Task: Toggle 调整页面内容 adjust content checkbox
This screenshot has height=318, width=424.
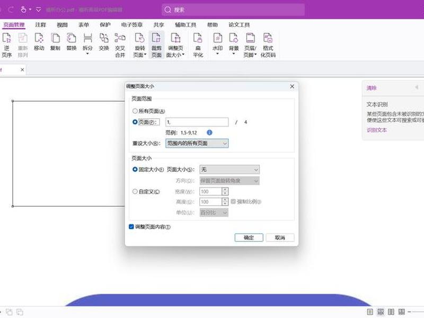Action: click(131, 227)
